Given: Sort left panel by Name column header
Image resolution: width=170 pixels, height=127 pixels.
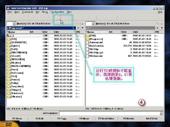Looking at the screenshot, I should pyautogui.click(x=18, y=32).
